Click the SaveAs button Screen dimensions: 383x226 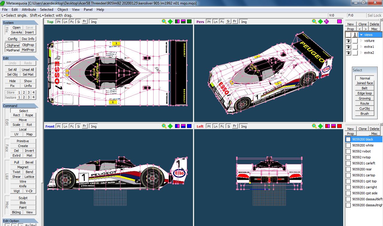tap(16, 32)
